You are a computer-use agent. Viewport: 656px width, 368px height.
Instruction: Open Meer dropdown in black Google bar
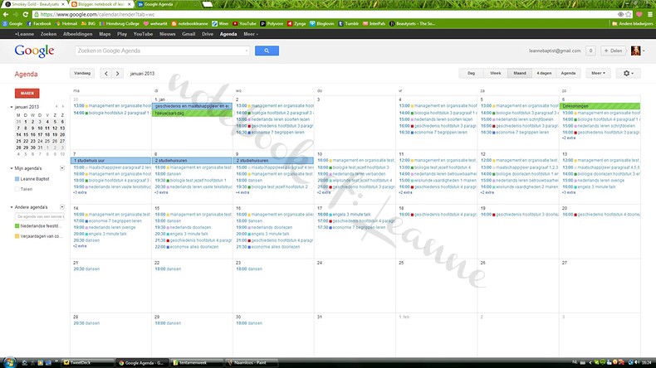point(251,34)
